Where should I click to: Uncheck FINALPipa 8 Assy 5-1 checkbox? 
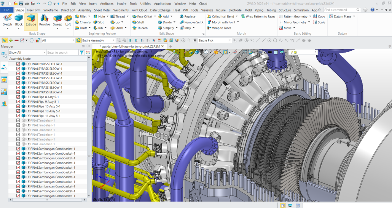click(18, 97)
